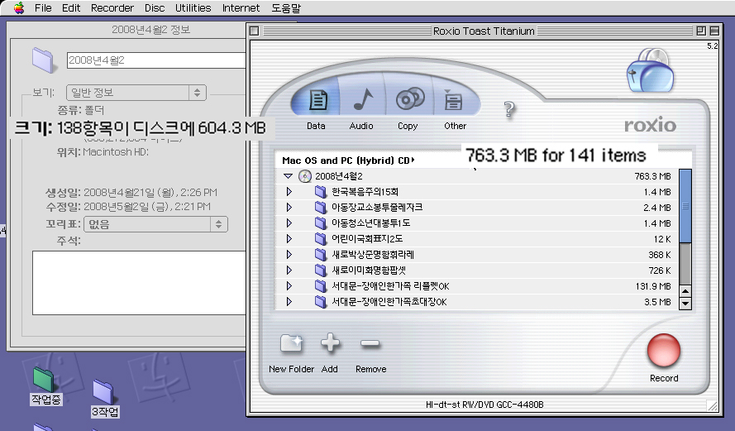Screen dimensions: 735x431
Task: Collapse the 2008년4월2 disc tree
Action: click(288, 176)
